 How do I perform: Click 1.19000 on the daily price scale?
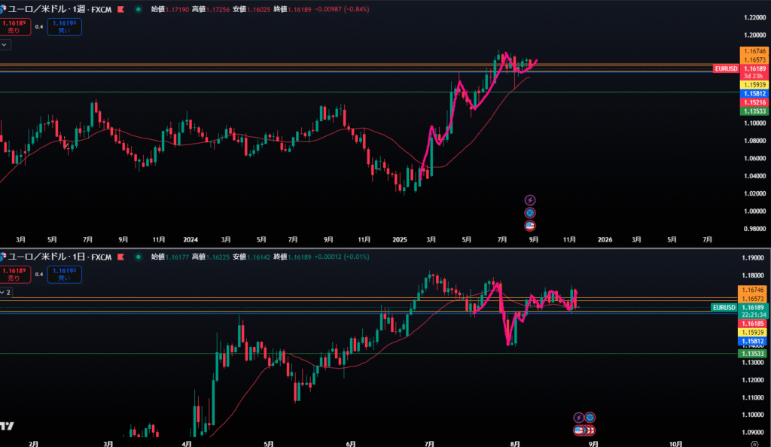pos(753,258)
